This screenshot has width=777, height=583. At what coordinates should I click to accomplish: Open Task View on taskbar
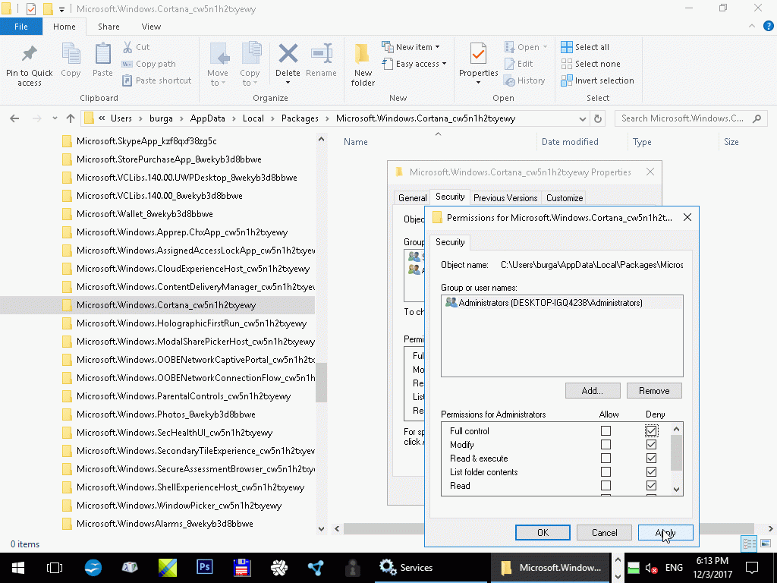[x=55, y=568]
